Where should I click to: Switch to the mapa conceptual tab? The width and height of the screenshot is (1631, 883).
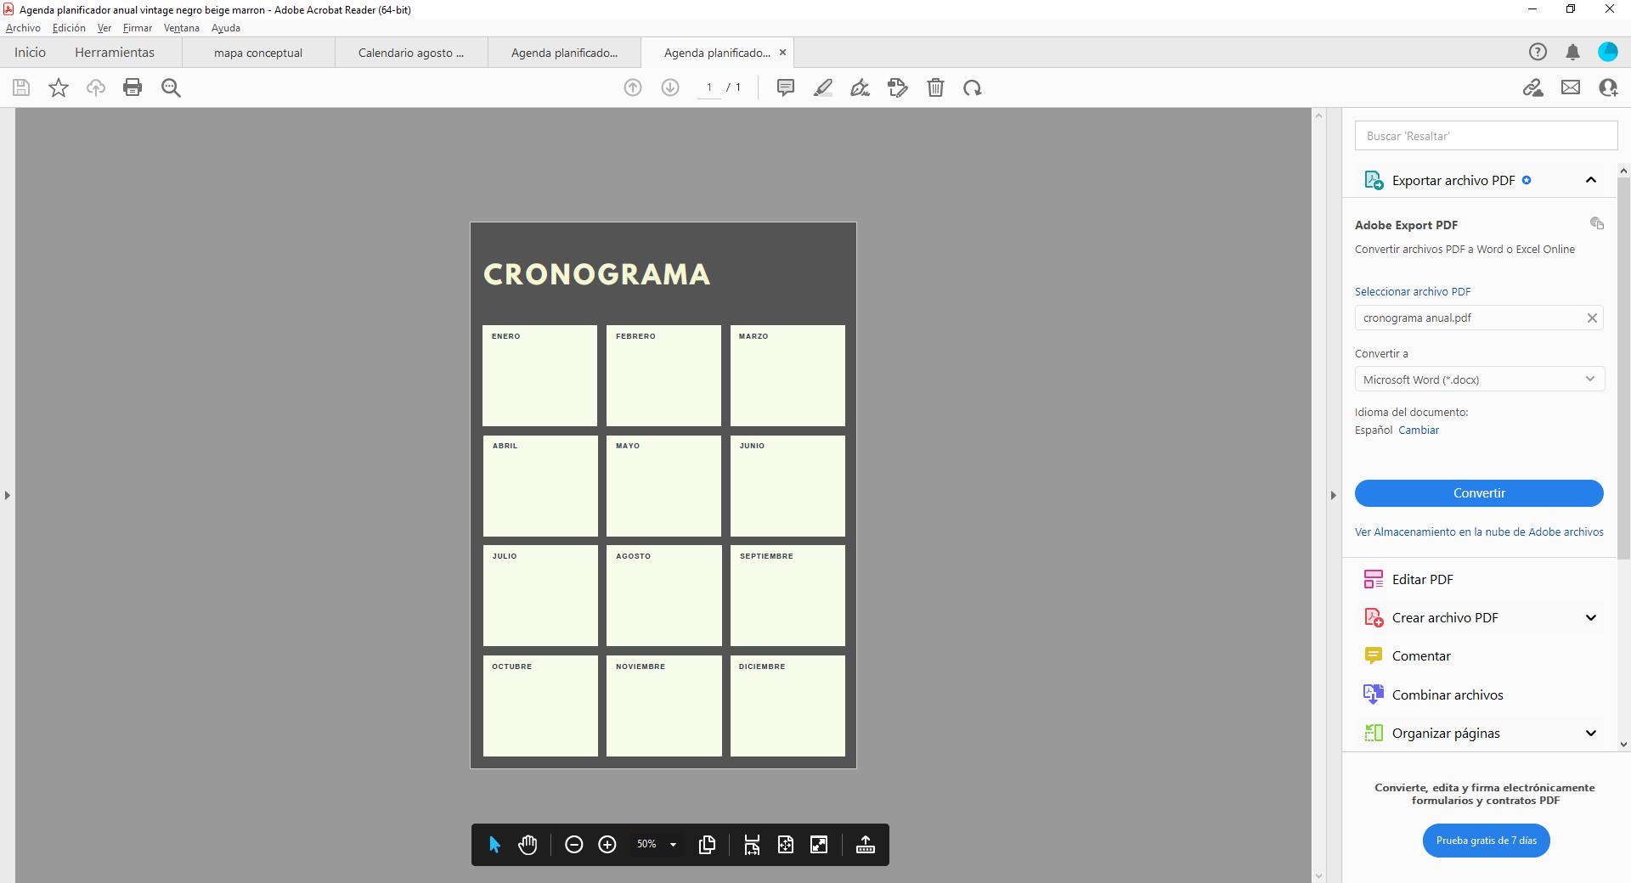pyautogui.click(x=258, y=53)
